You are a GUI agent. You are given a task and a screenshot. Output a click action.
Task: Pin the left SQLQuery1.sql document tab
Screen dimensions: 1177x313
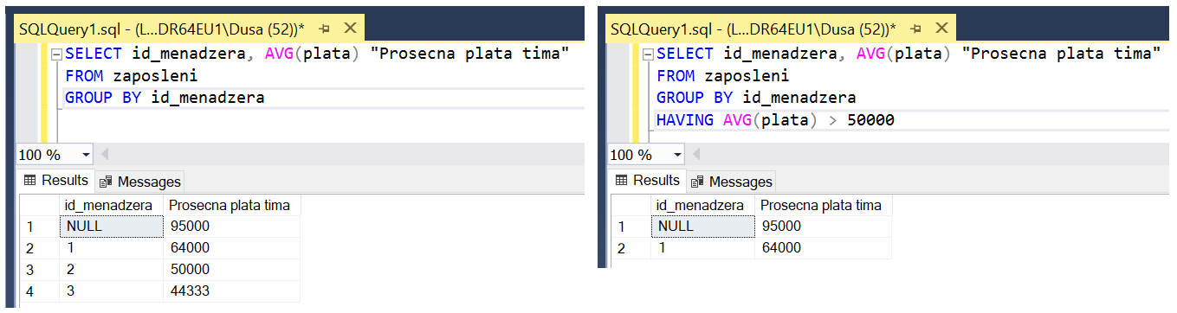click(324, 29)
